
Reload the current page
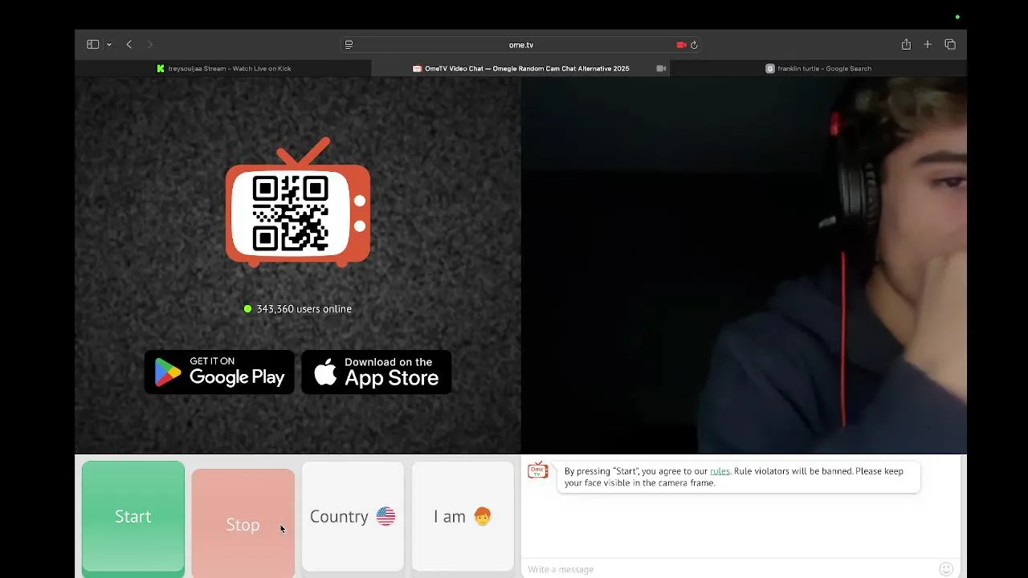[x=694, y=45]
